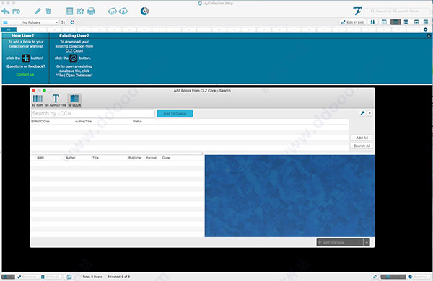433x281 pixels.
Task: Click the Search by LCCN input field
Action: (x=93, y=113)
